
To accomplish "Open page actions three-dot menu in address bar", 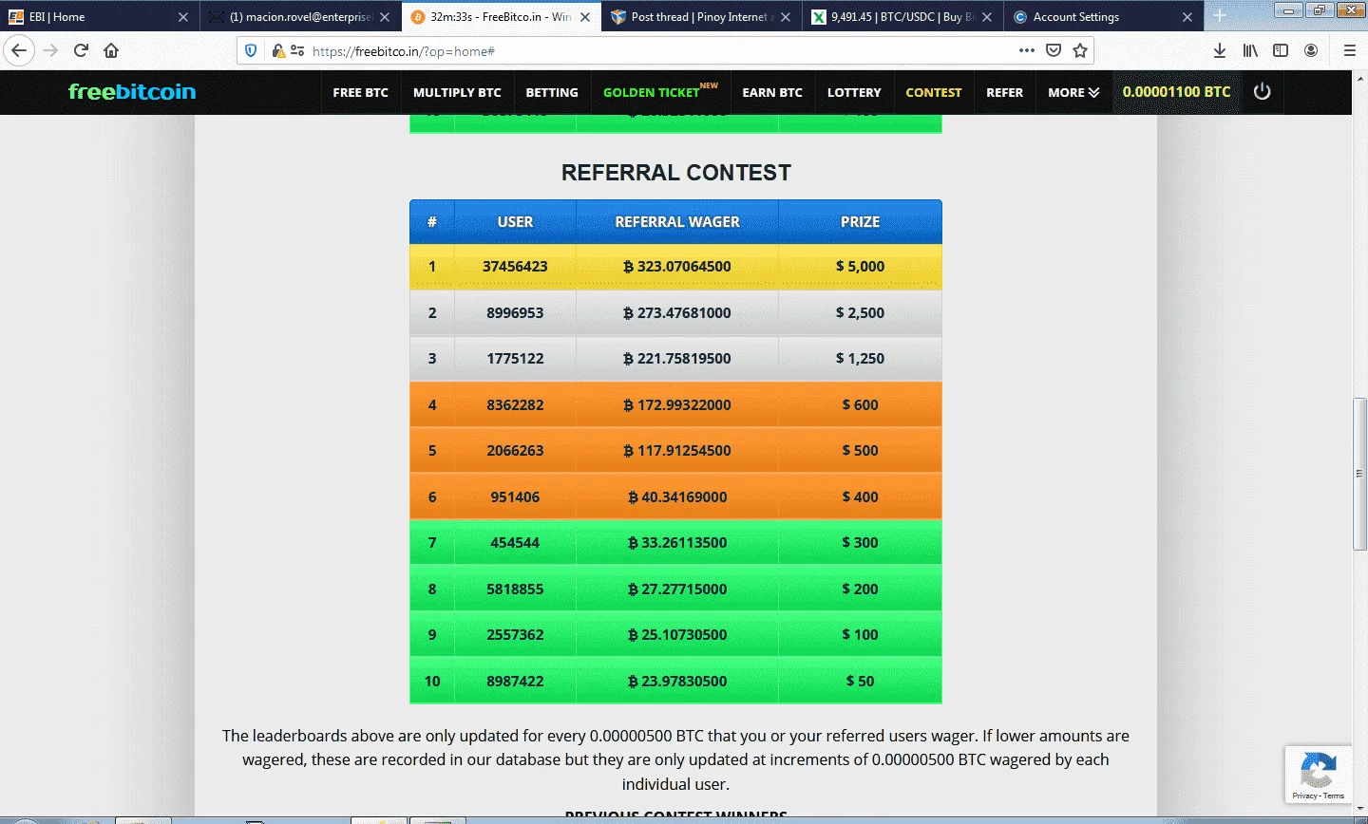I will click(1027, 50).
